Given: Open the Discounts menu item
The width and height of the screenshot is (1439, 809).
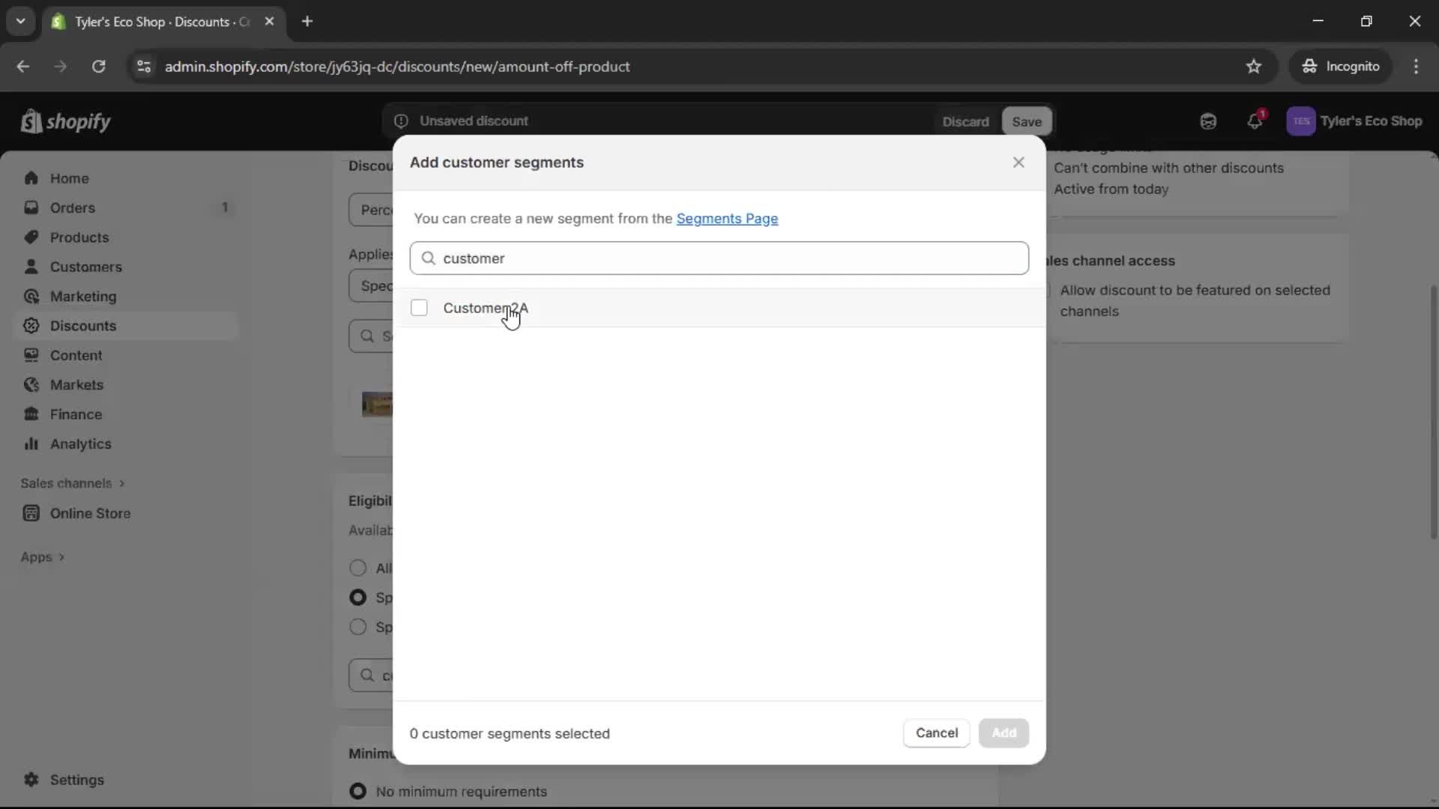Looking at the screenshot, I should point(82,325).
